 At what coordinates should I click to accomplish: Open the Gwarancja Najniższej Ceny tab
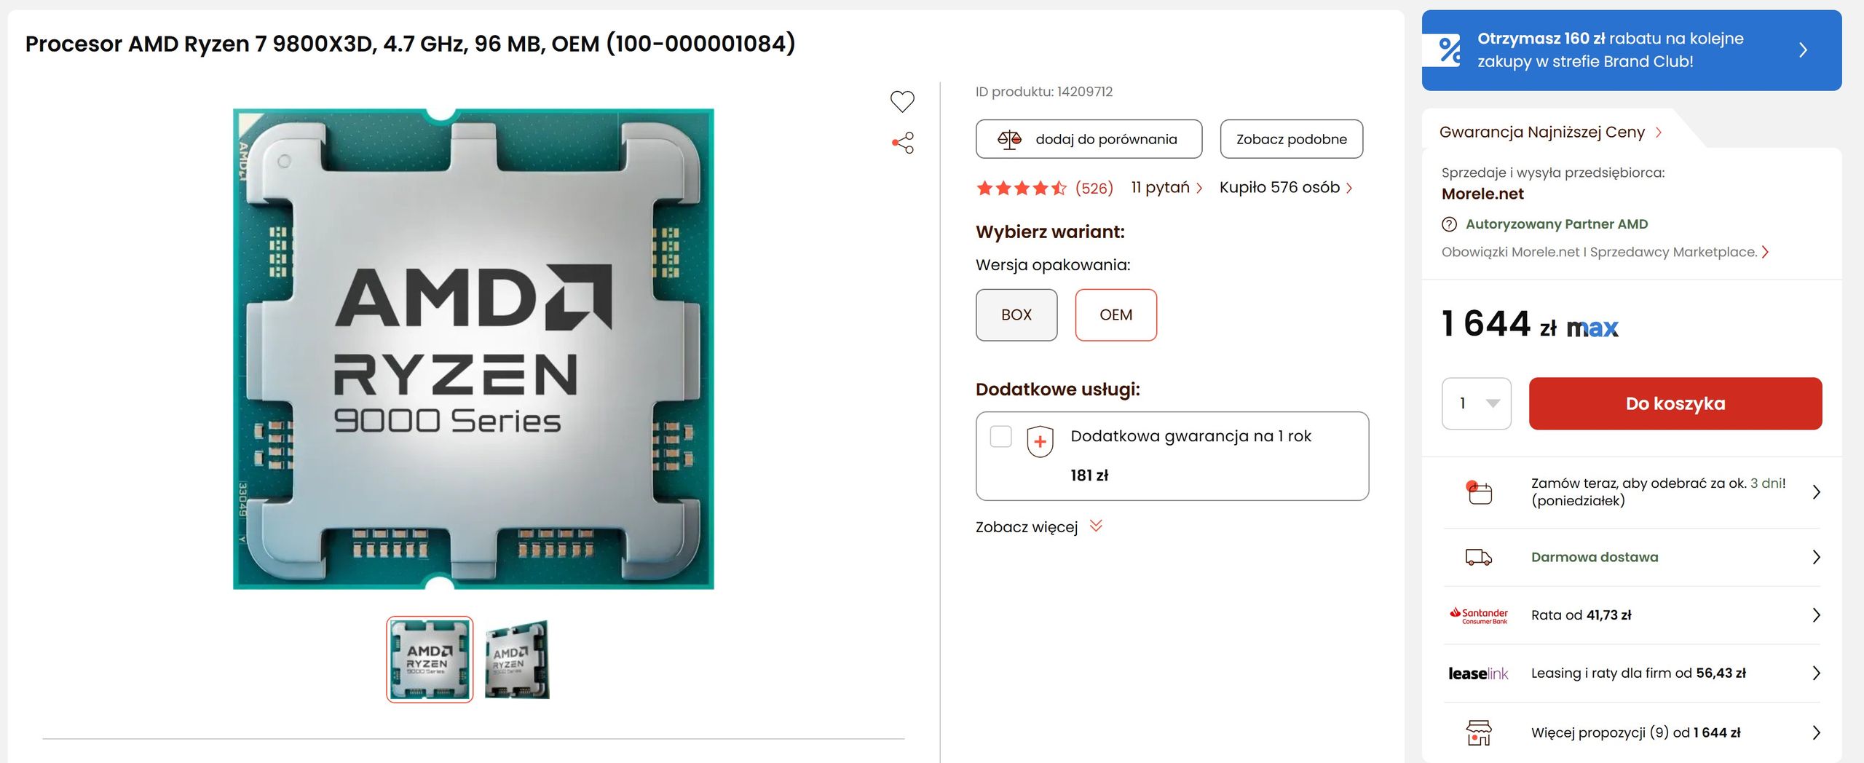coord(1550,132)
